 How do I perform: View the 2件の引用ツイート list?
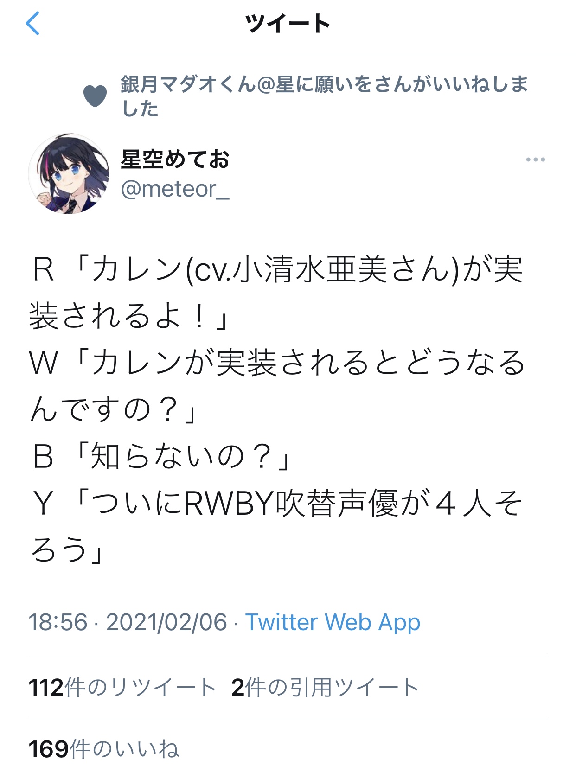pos(325,687)
